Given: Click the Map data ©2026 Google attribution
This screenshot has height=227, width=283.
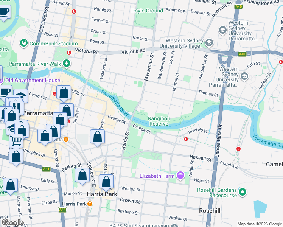Looking at the screenshot, I should pos(260,224).
